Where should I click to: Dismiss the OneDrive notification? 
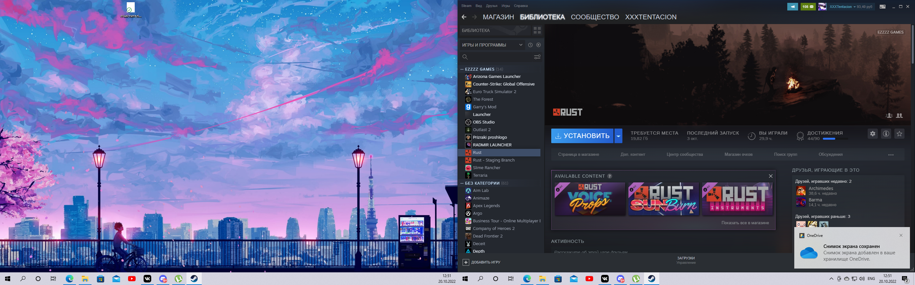900,235
